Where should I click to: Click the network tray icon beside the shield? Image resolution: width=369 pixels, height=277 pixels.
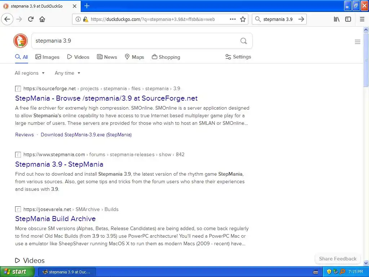pyautogui.click(x=335, y=272)
